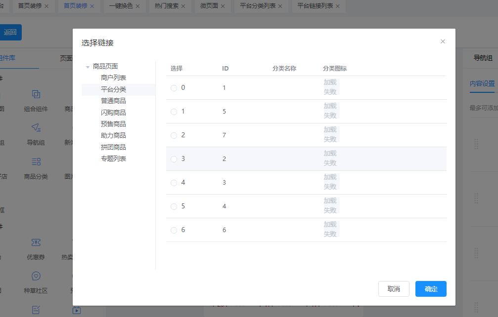This screenshot has height=317, width=498.
Task: Click the 导航组 component icon
Action: coord(36,128)
